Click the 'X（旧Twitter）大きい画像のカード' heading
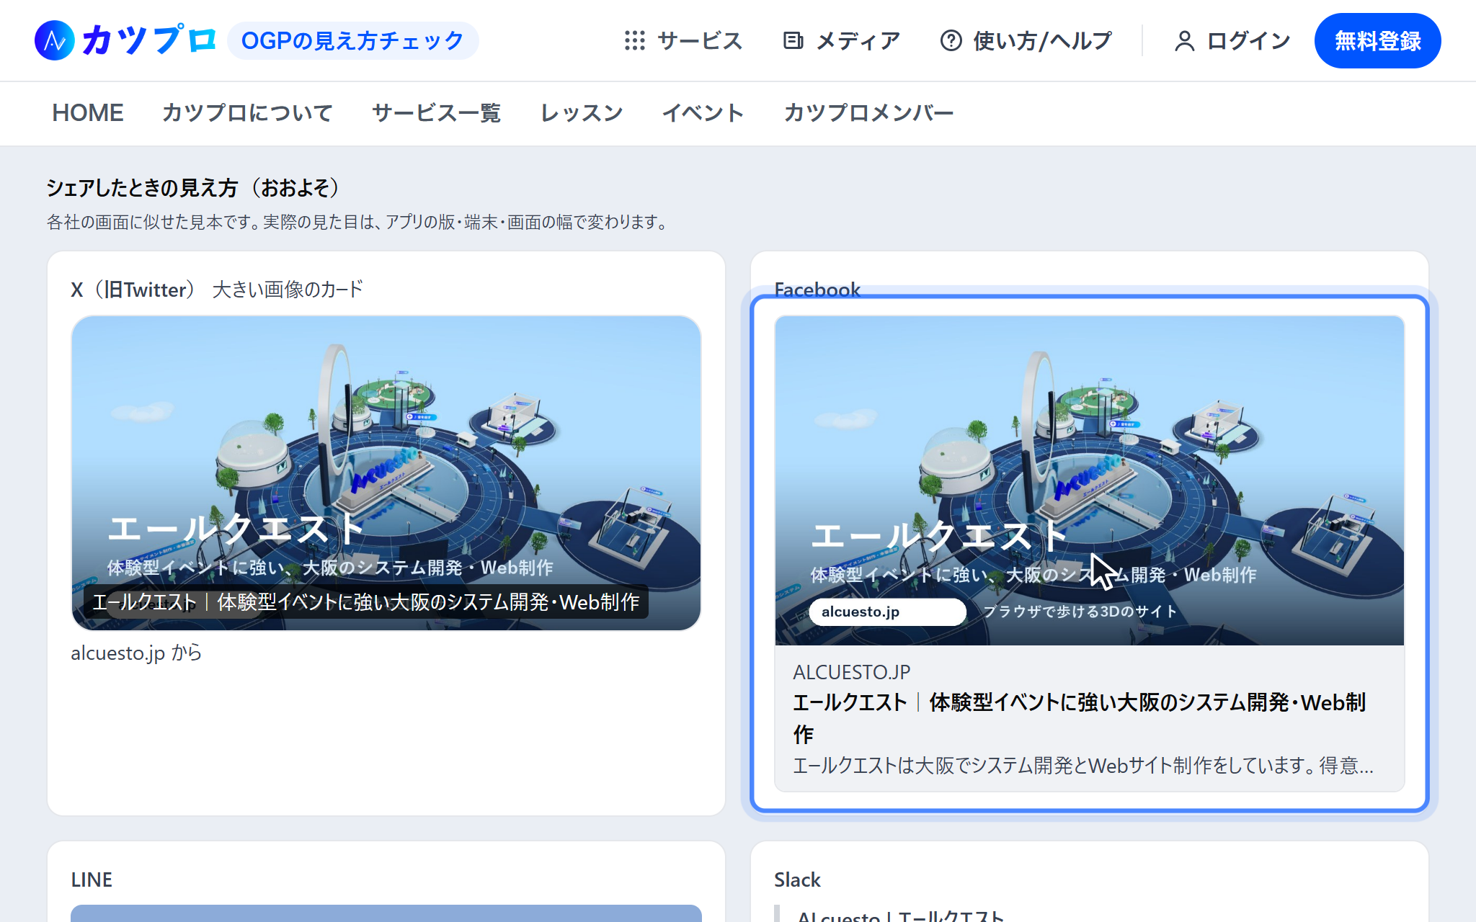 217,290
